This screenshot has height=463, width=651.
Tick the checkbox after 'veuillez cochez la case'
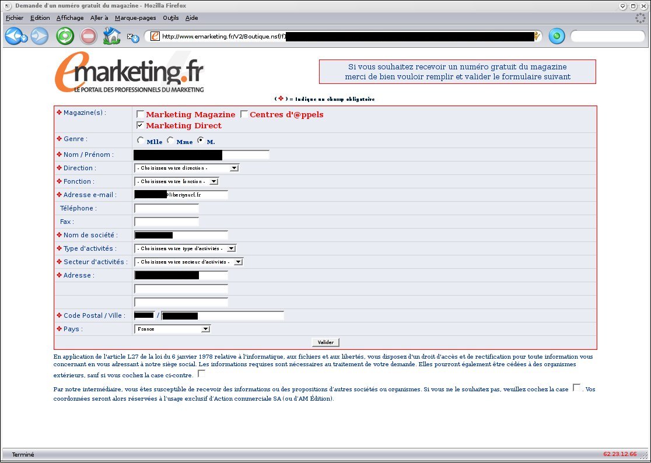pos(576,388)
